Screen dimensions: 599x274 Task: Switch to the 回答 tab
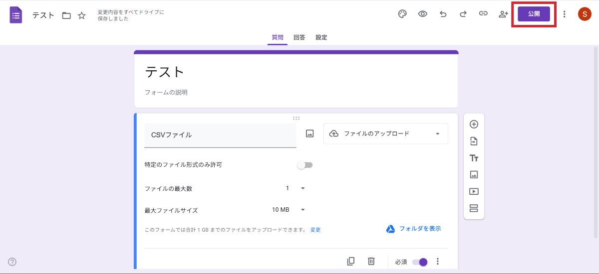coord(299,37)
